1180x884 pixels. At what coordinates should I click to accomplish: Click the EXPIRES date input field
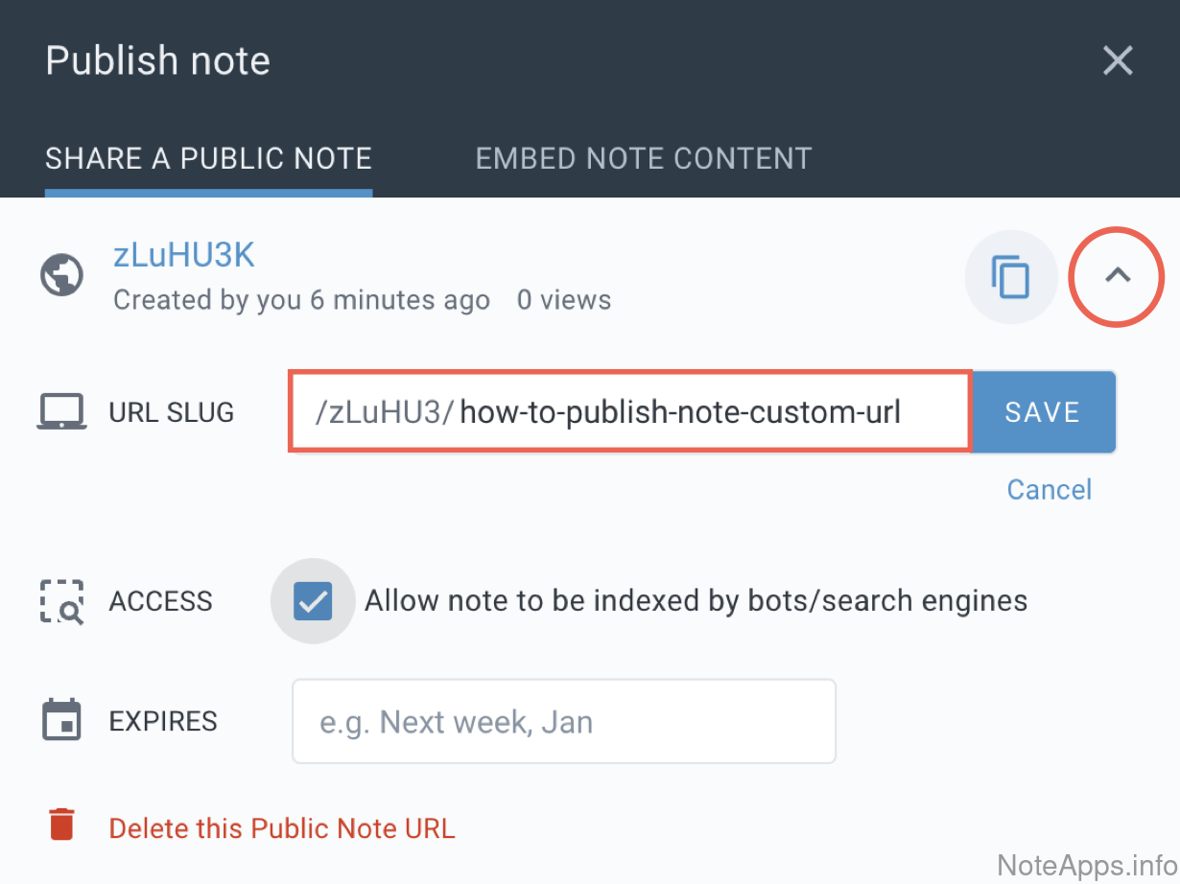[x=563, y=721]
